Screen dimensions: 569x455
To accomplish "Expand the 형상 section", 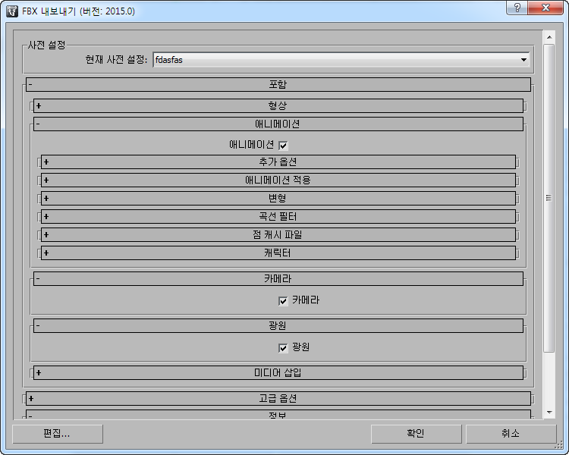I will tap(278, 105).
